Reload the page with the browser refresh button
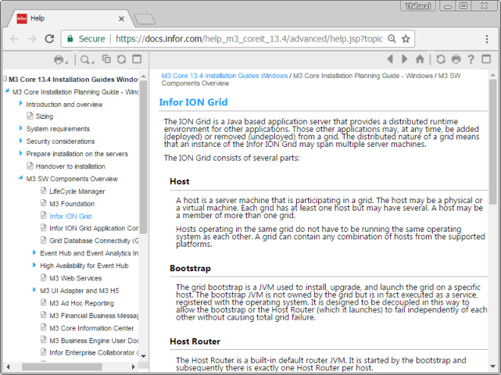The height and width of the screenshot is (375, 501). 49,39
